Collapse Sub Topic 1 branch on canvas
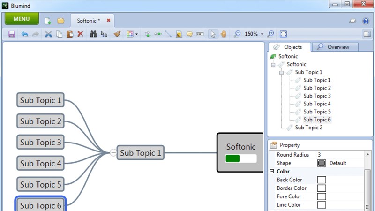 [x=113, y=152]
